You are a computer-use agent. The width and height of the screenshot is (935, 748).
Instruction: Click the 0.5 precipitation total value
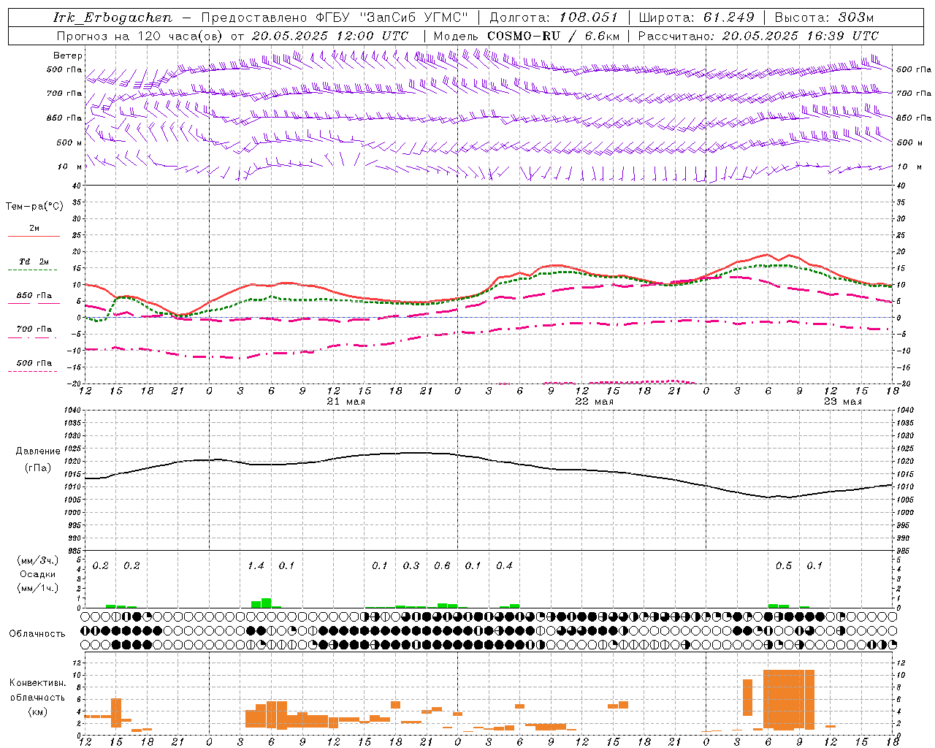(x=784, y=565)
